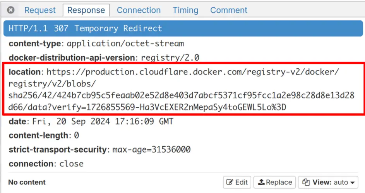Click the max-age=31536000 header value

pos(151,149)
